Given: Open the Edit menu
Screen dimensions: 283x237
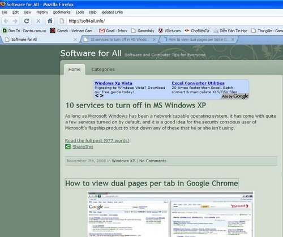Looking at the screenshot, I should click(x=15, y=12).
